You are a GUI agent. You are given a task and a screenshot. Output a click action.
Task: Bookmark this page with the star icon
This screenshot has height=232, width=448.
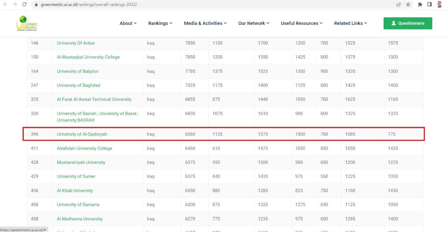[x=408, y=5]
